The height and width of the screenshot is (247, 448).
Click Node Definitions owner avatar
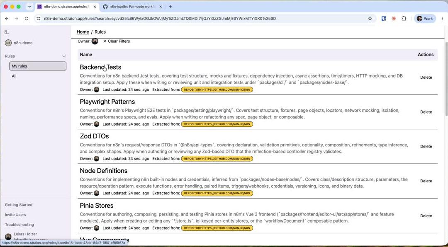pos(97,193)
